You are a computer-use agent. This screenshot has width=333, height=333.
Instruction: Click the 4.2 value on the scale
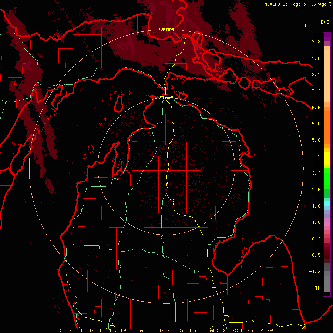click(316, 157)
